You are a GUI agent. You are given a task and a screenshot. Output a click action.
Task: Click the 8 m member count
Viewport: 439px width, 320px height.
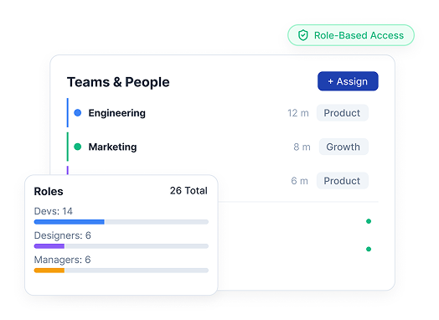302,147
